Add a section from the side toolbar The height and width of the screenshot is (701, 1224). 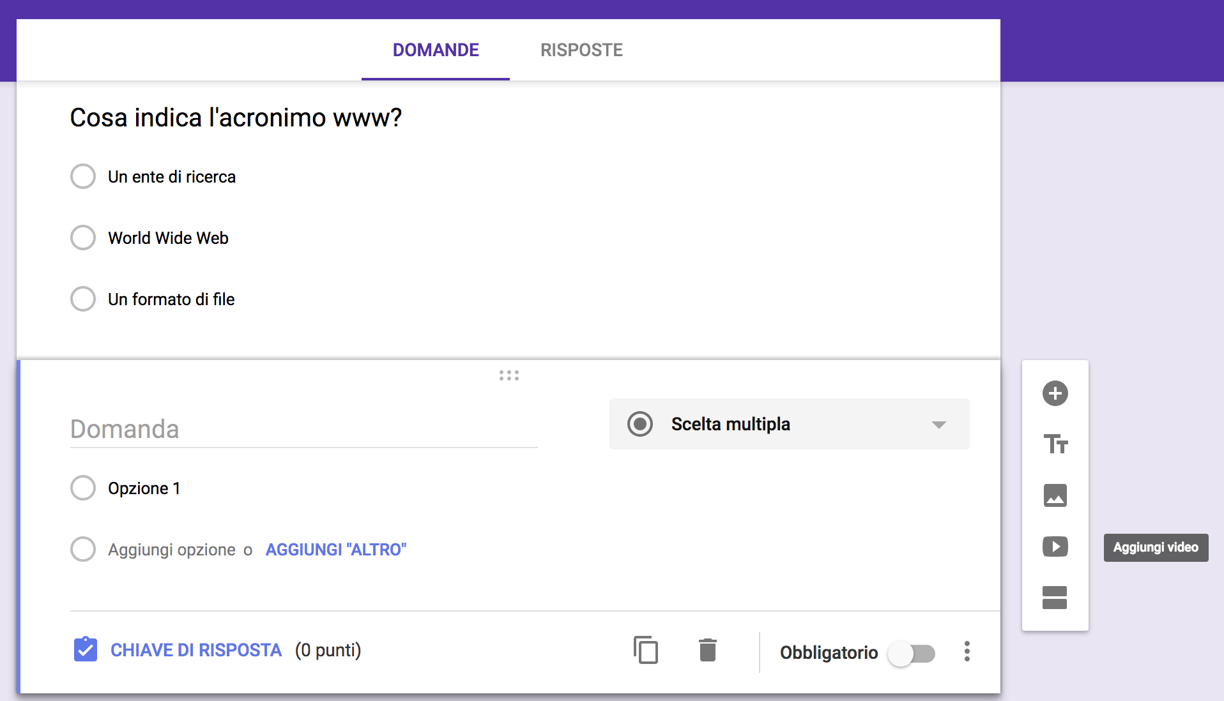(x=1055, y=598)
